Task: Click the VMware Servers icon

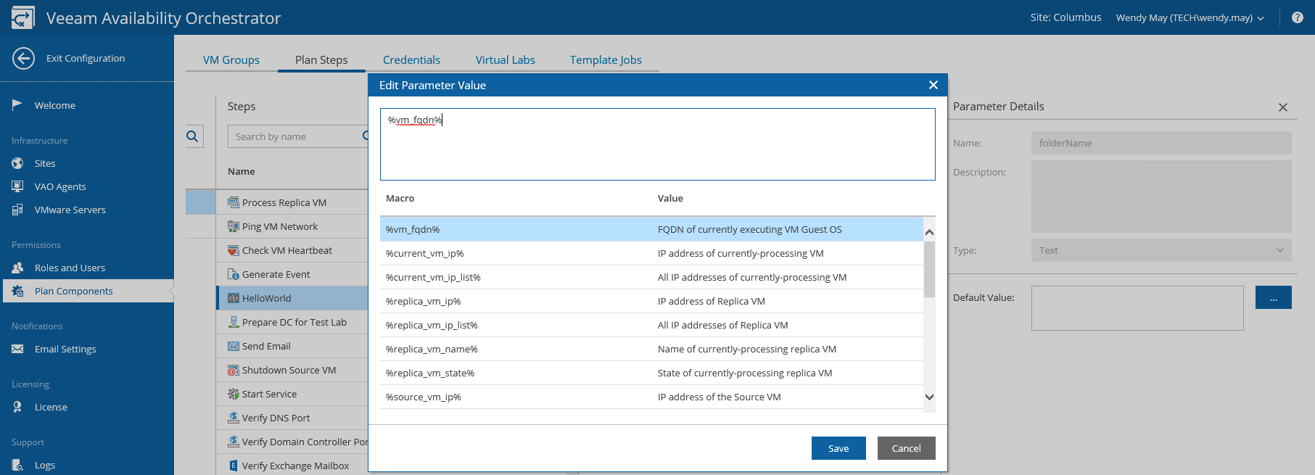Action: click(17, 210)
